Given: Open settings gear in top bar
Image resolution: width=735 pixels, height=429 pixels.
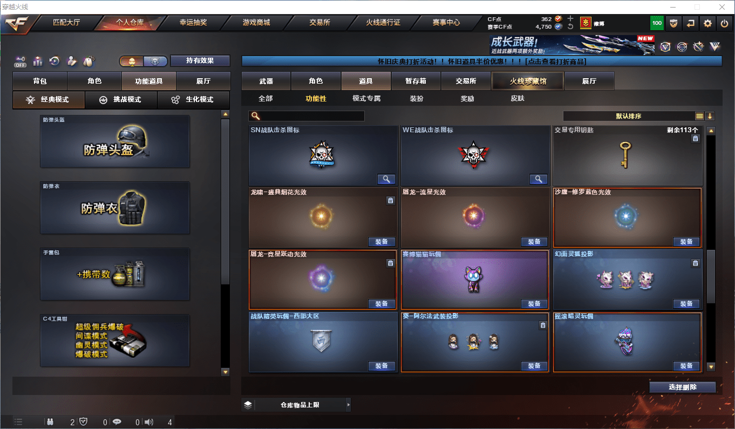Looking at the screenshot, I should click(x=707, y=23).
